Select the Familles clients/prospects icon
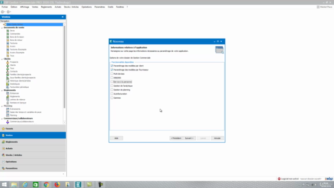 tap(8, 75)
